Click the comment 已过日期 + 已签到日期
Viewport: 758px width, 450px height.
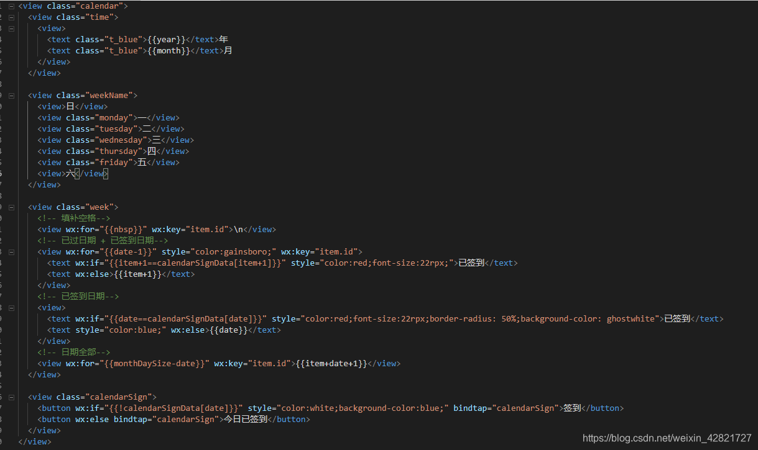(103, 241)
